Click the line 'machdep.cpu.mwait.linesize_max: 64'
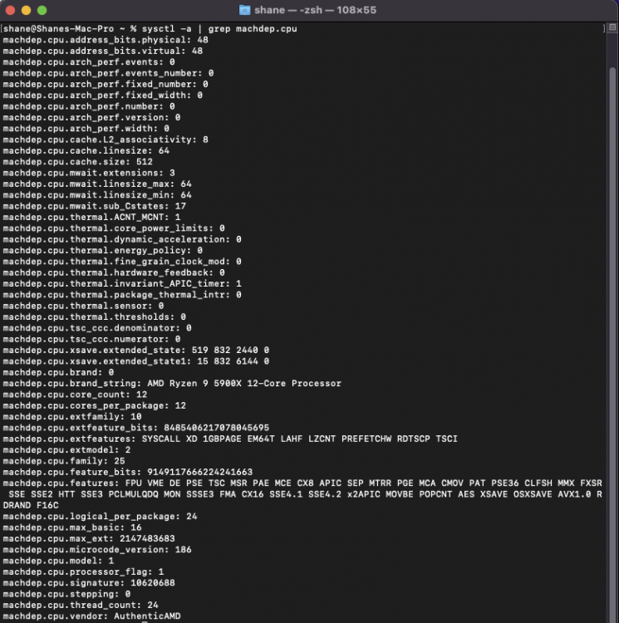The image size is (619, 623). tap(97, 184)
